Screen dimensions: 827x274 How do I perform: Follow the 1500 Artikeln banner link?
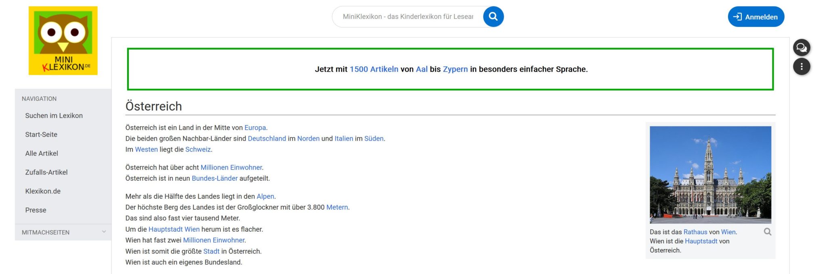374,69
